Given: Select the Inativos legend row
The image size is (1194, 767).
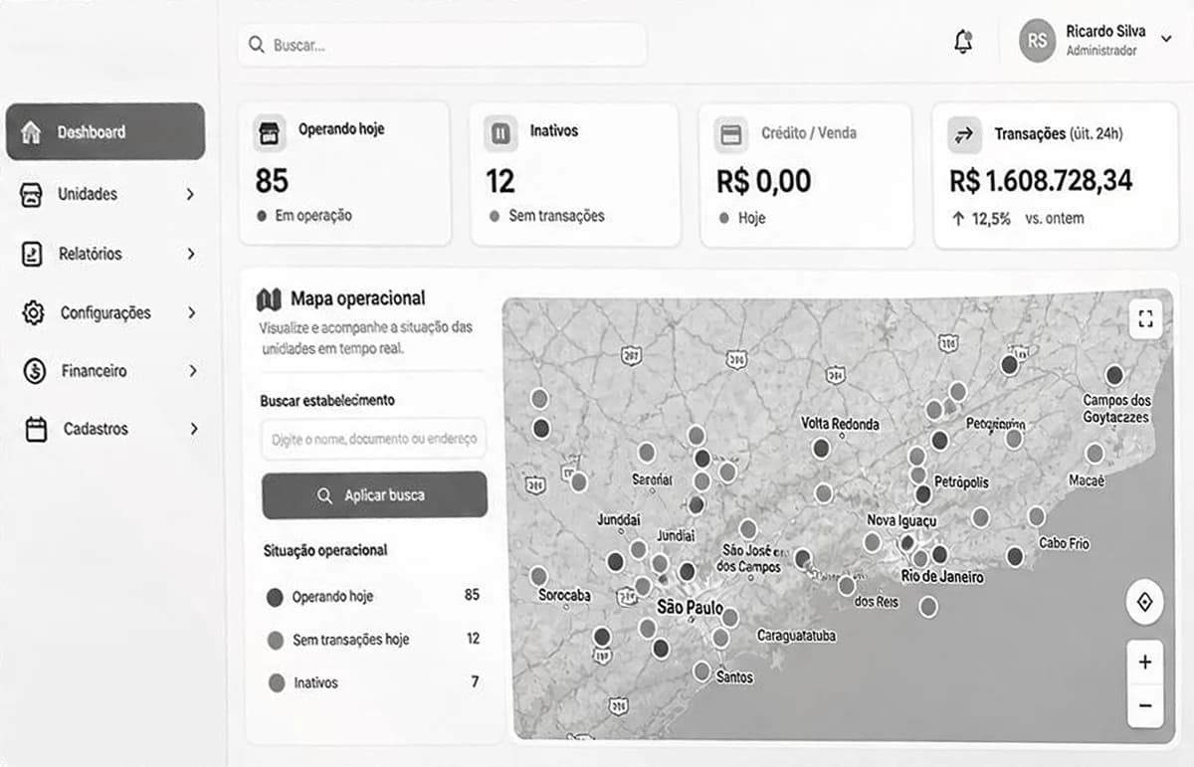Looking at the screenshot, I should (x=373, y=682).
